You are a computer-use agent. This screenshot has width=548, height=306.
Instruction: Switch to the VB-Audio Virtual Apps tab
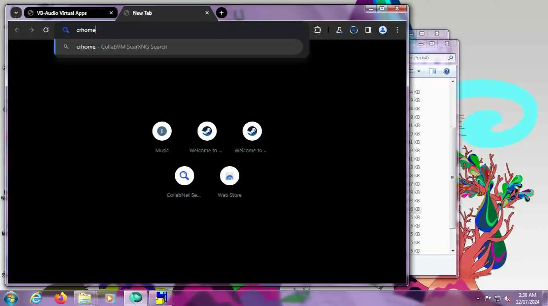pos(70,13)
